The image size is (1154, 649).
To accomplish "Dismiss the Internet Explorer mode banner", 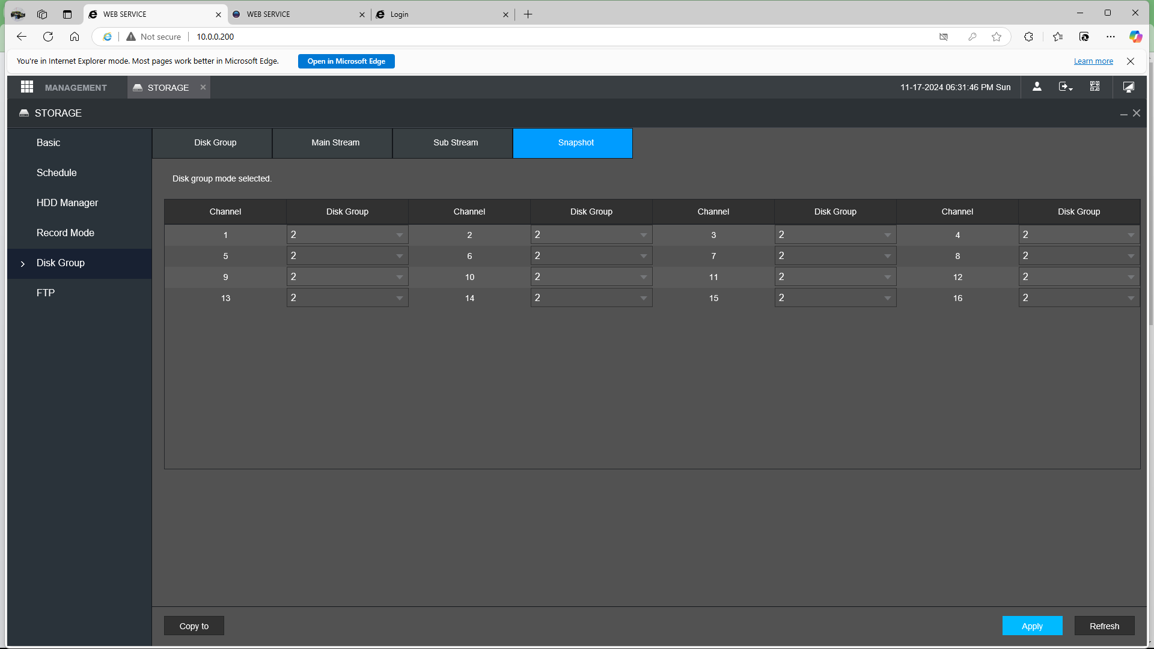I will 1131,61.
